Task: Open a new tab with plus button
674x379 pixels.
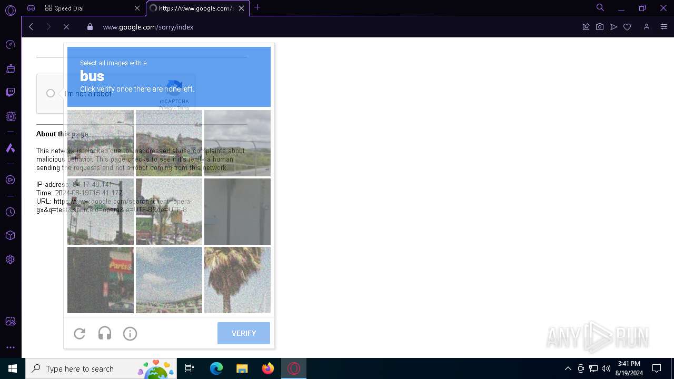Action: [x=257, y=7]
